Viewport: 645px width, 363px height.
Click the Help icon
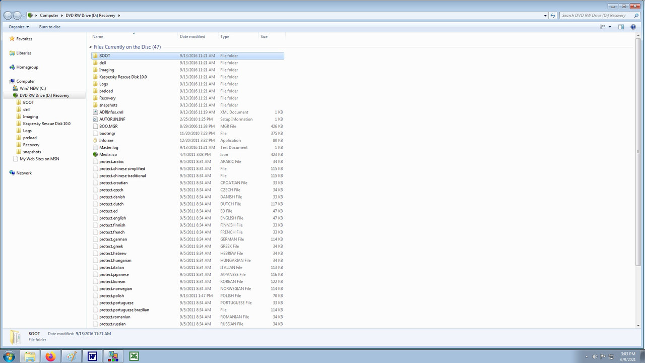pos(633,27)
